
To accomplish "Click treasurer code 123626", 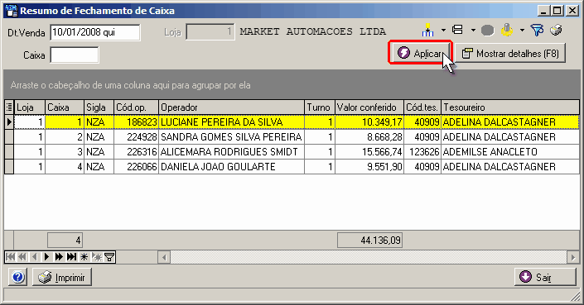I will [x=422, y=151].
